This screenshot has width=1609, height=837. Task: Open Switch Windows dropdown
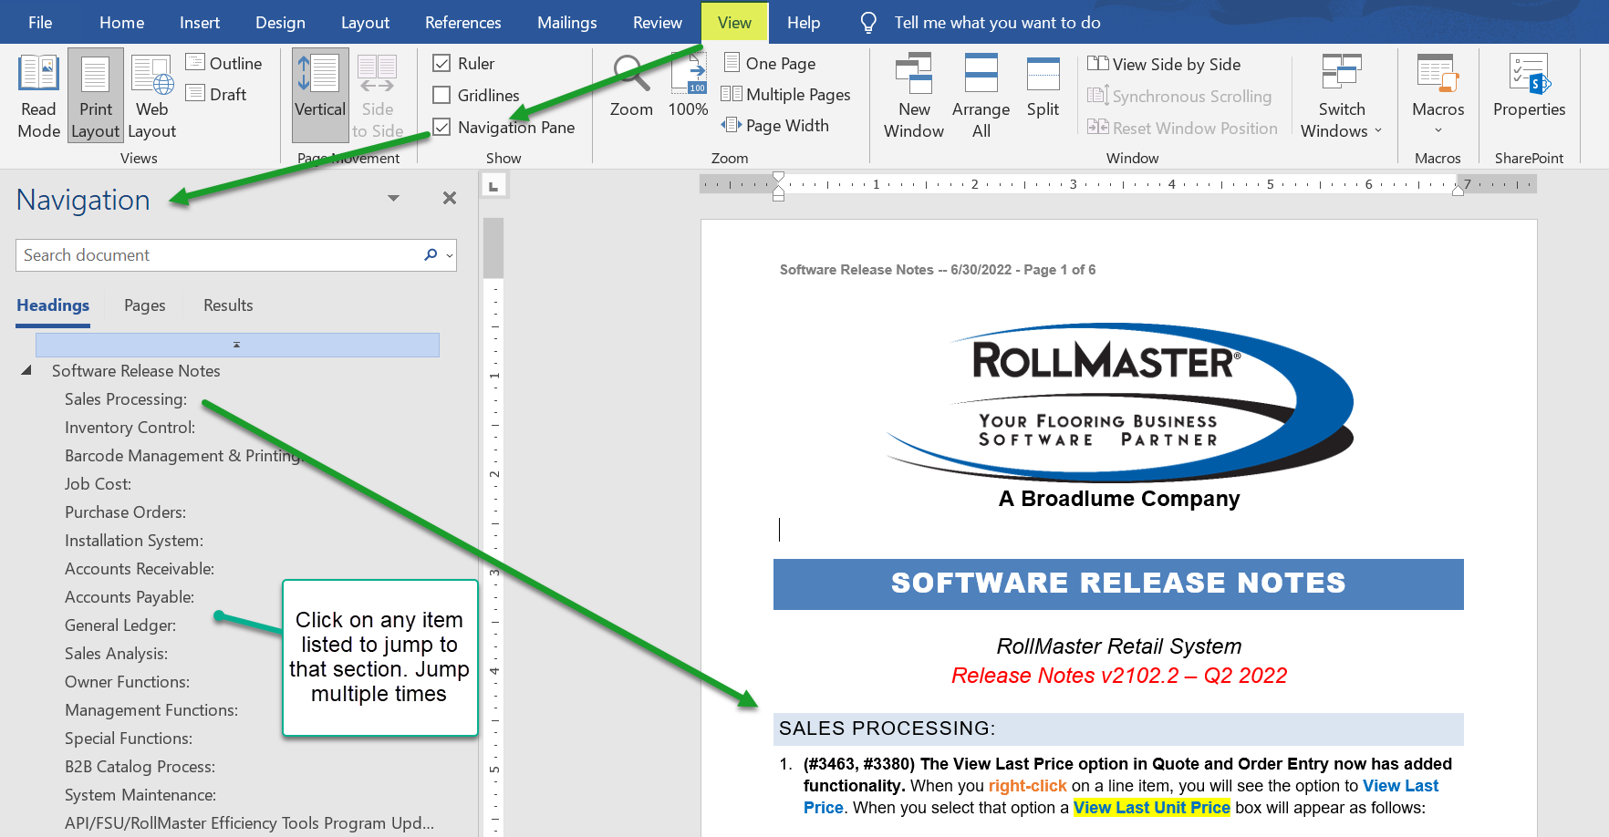pyautogui.click(x=1341, y=96)
